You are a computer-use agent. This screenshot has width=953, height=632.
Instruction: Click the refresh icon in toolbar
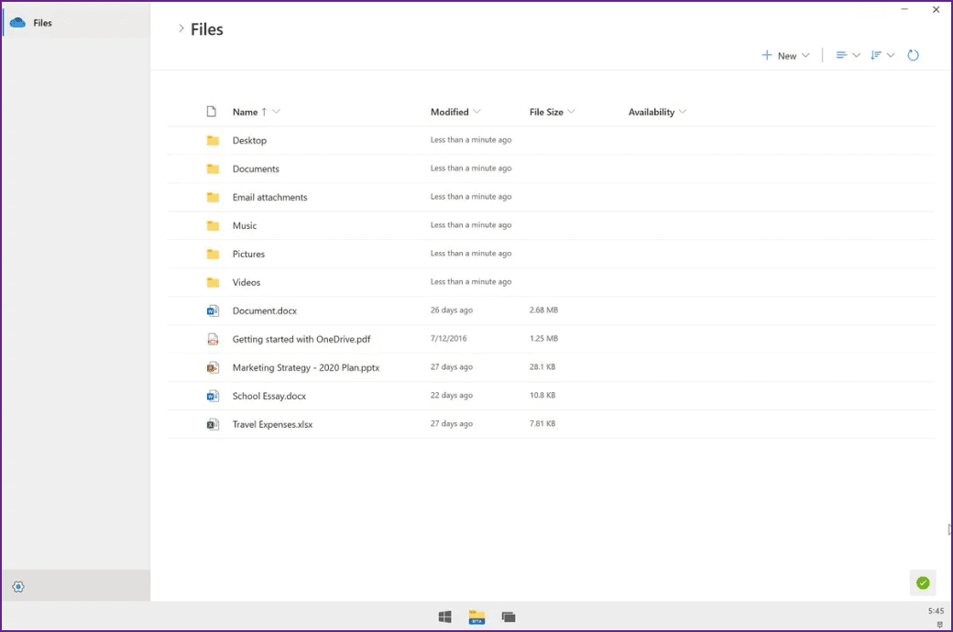(913, 55)
